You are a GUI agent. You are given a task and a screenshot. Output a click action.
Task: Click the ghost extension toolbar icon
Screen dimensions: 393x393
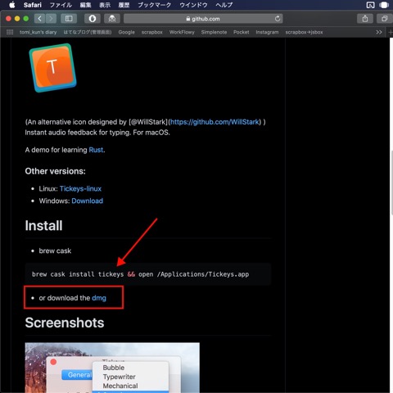coord(112,19)
